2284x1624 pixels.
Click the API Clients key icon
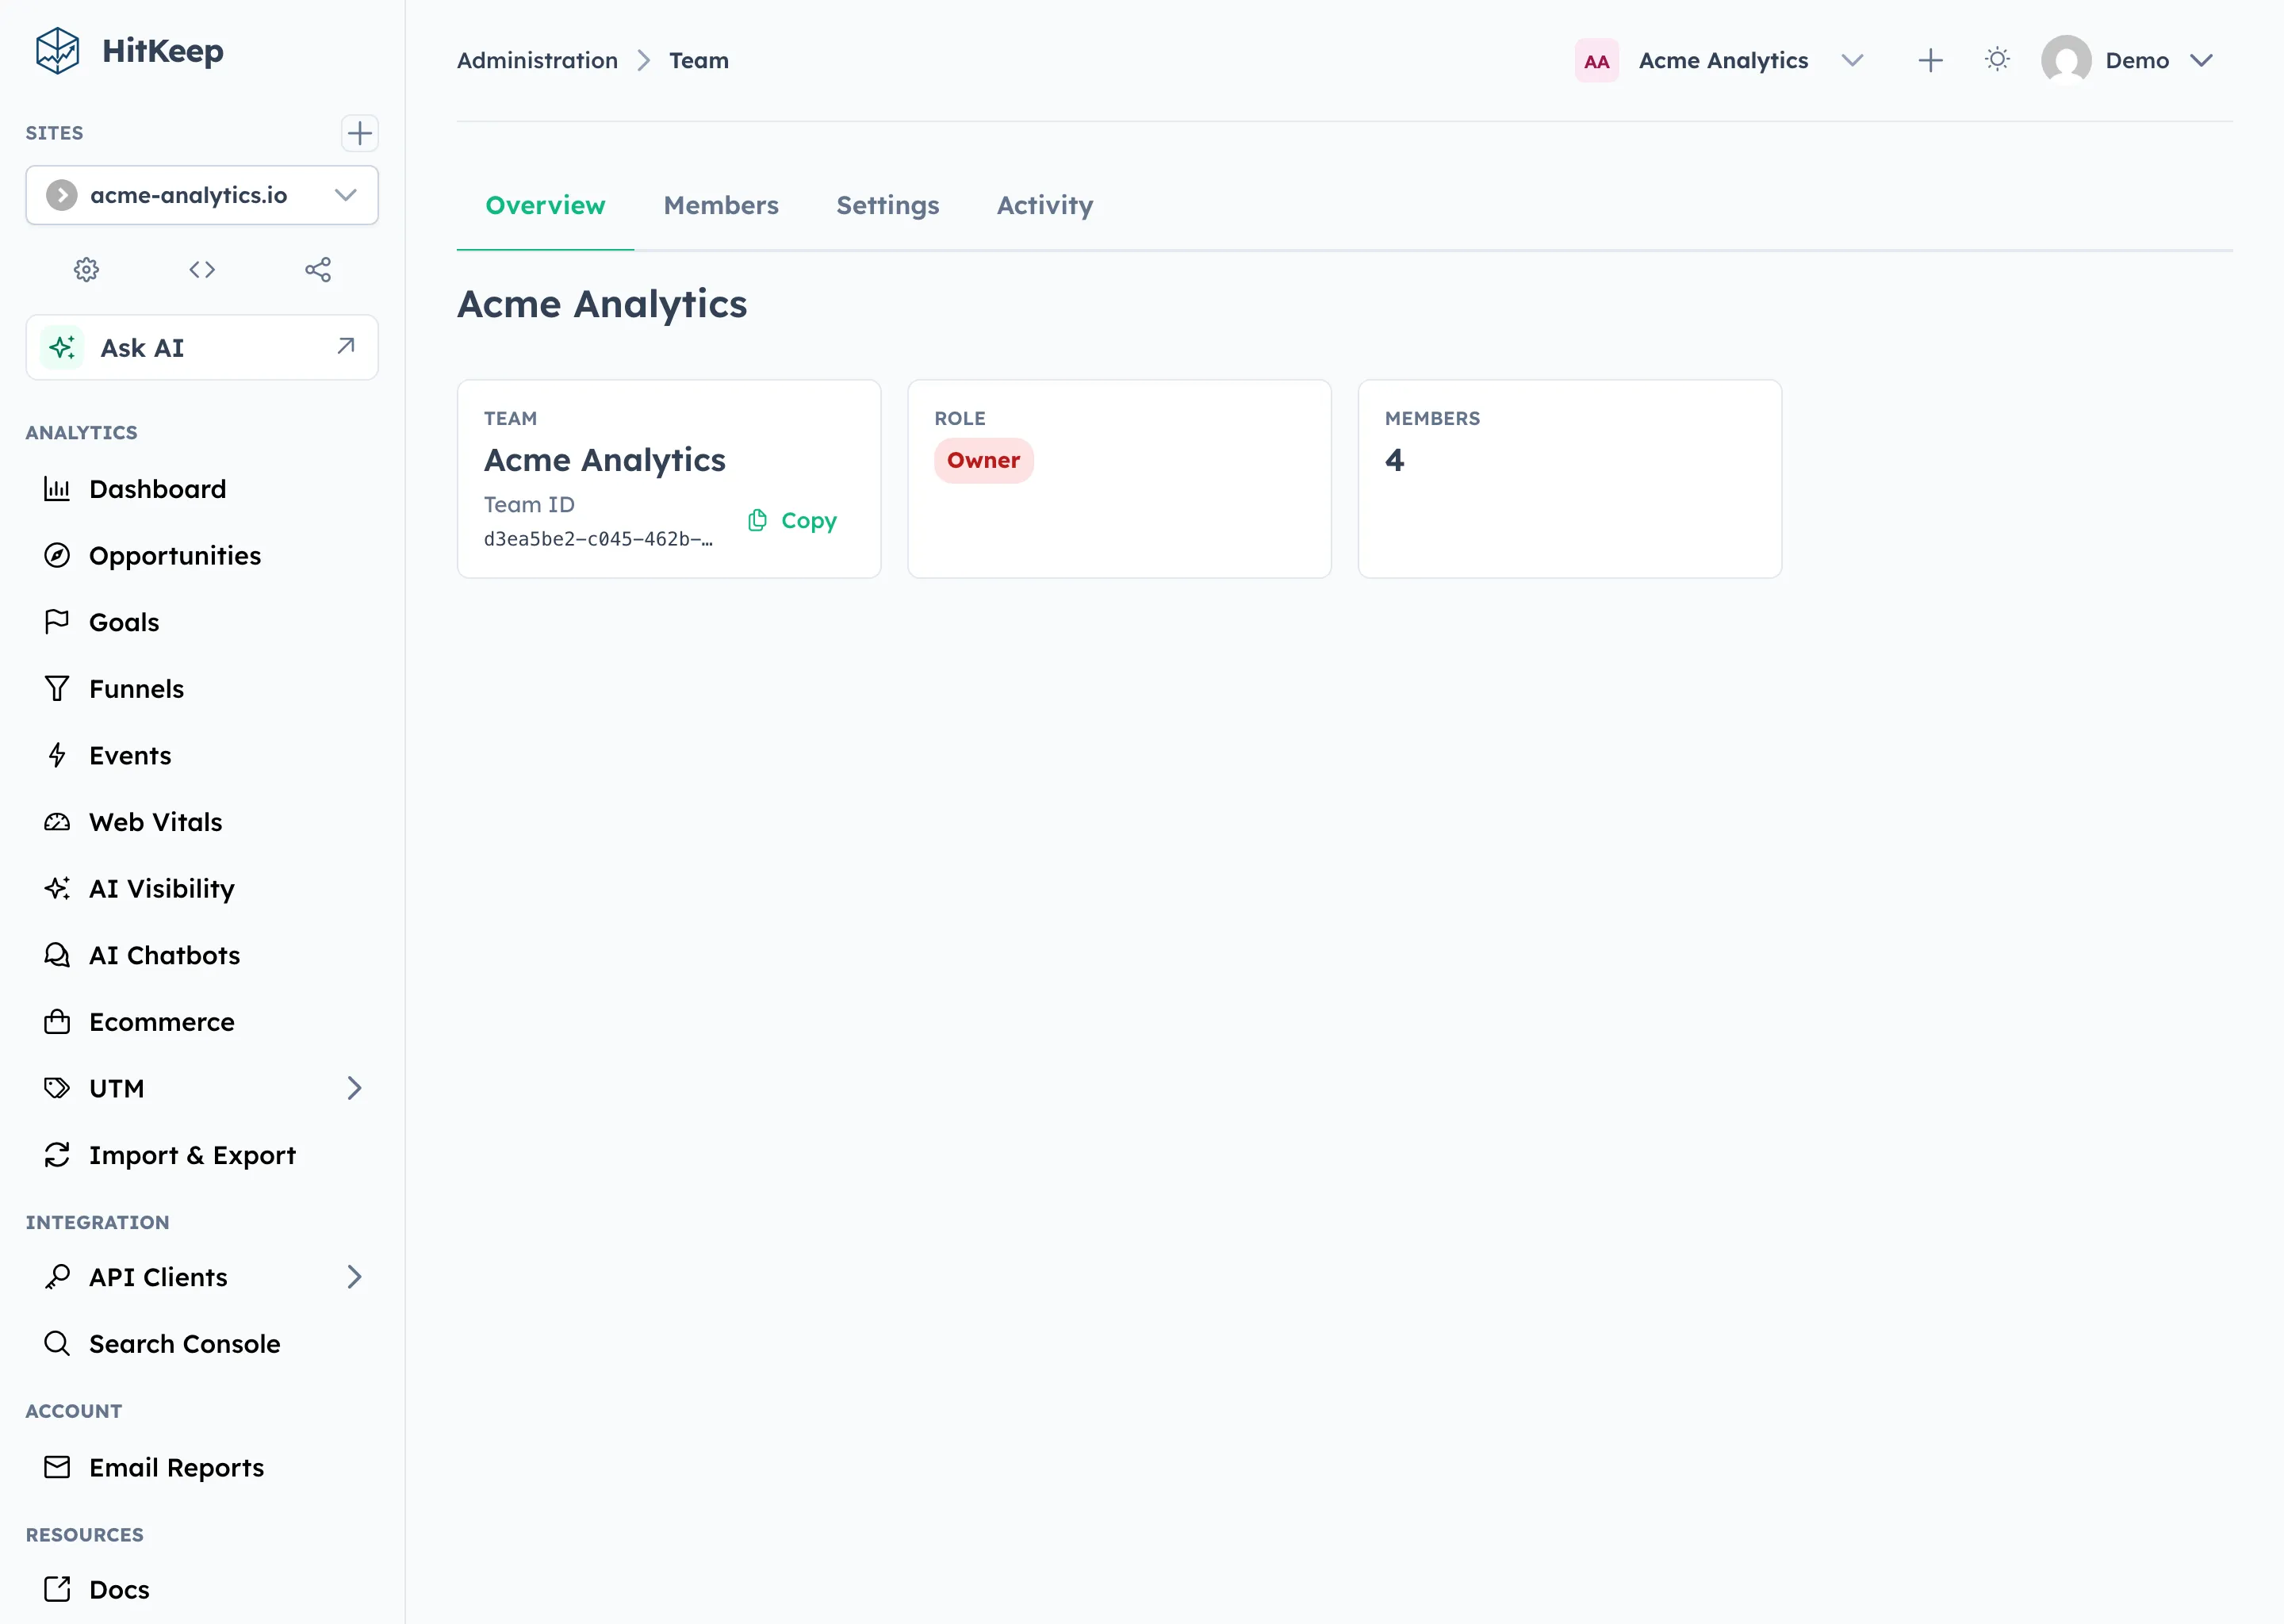pos(57,1277)
